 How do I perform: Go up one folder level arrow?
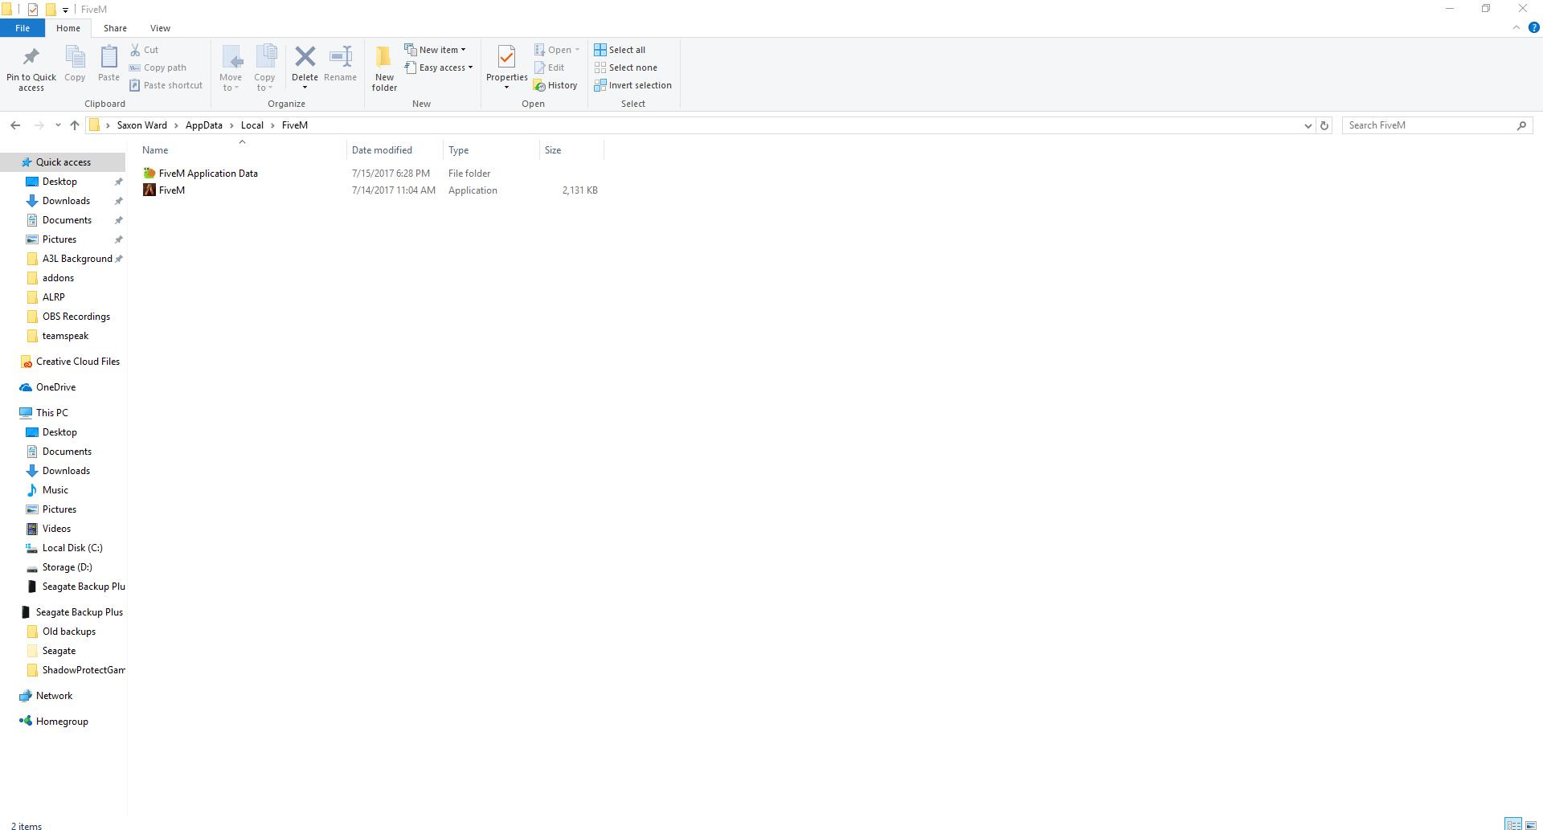pyautogui.click(x=75, y=125)
